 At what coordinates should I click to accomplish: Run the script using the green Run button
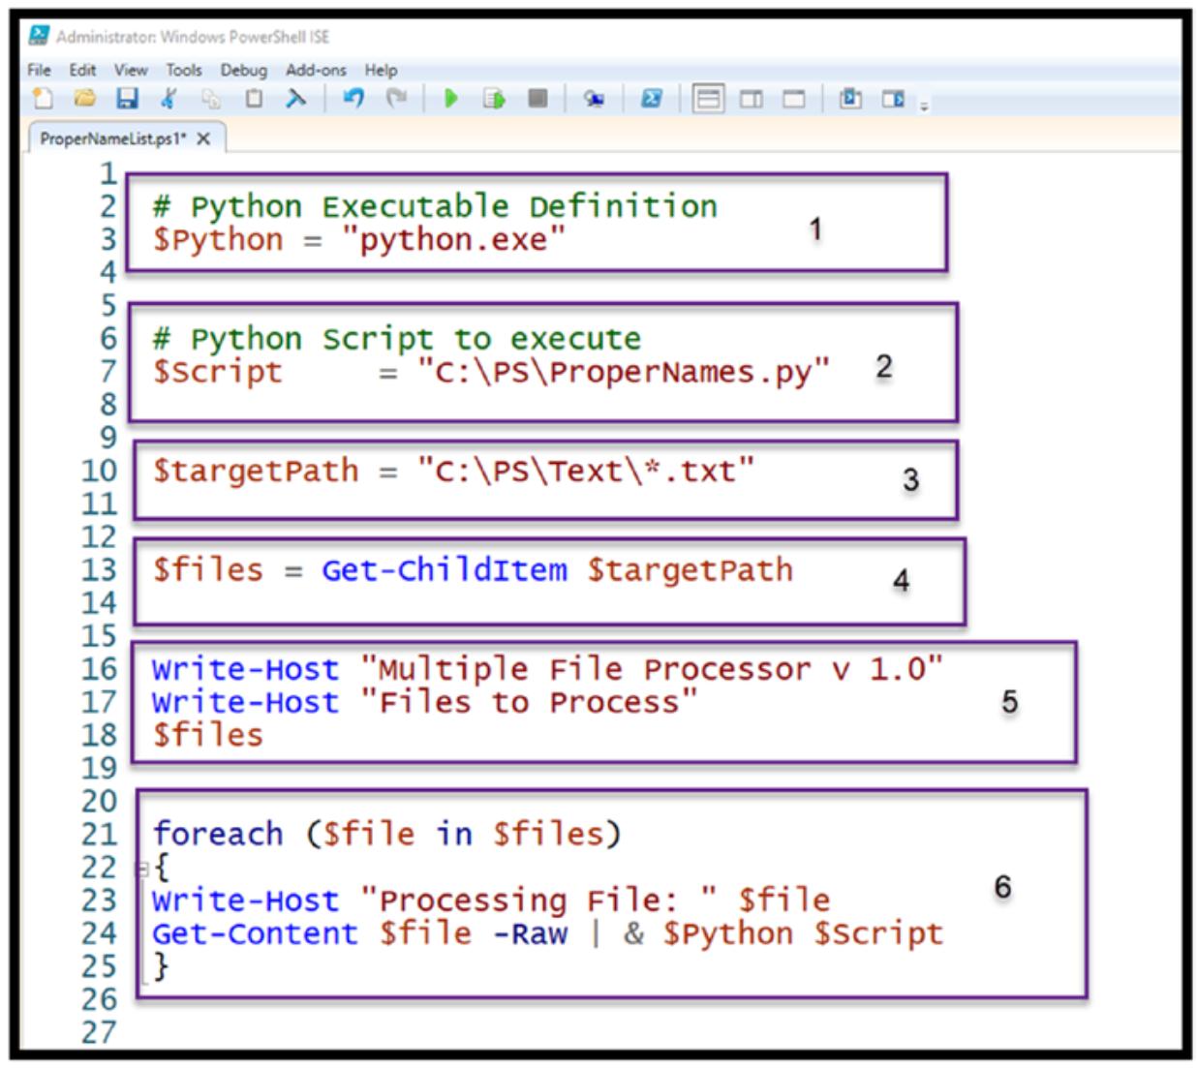pyautogui.click(x=450, y=99)
